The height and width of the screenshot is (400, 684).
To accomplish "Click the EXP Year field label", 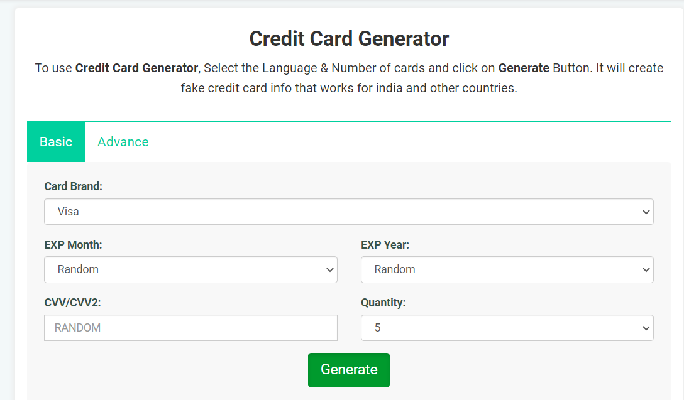I will pos(385,245).
